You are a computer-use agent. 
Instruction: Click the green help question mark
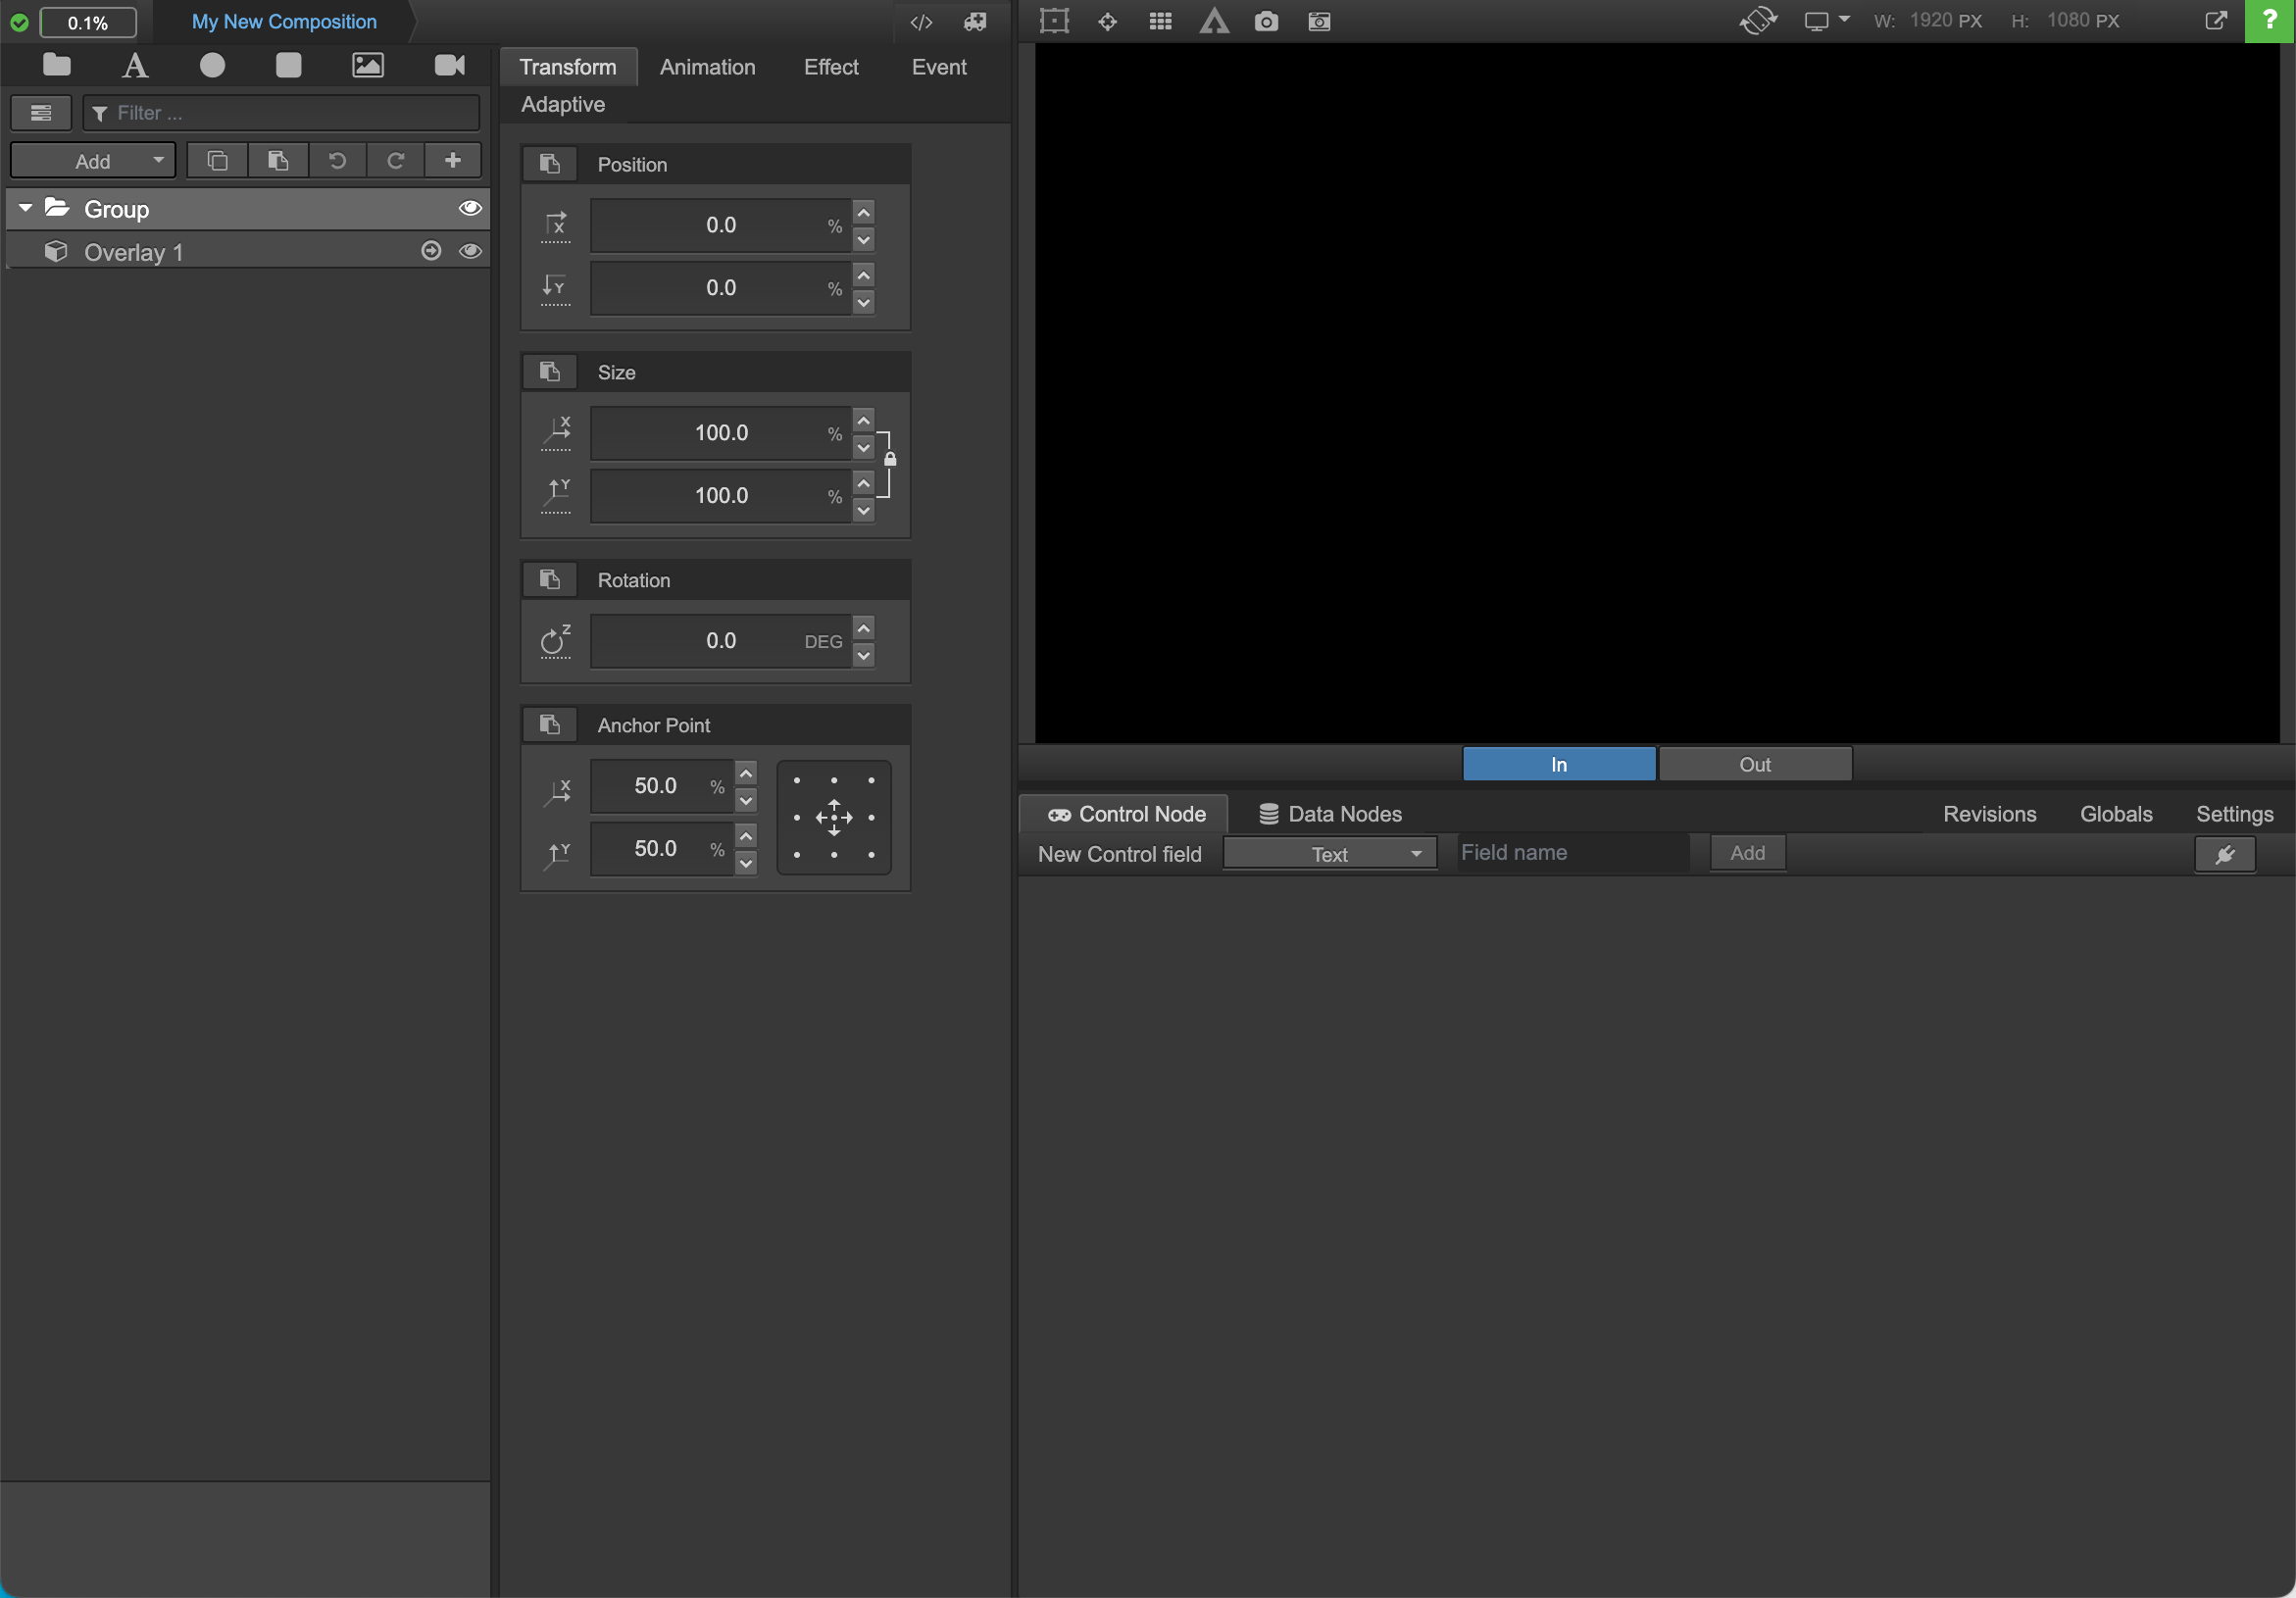tap(2269, 20)
